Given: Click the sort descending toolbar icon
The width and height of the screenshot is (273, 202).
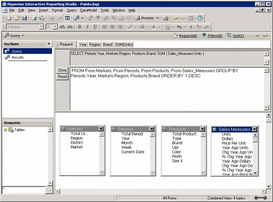Looking at the screenshot, I should tap(113, 18).
